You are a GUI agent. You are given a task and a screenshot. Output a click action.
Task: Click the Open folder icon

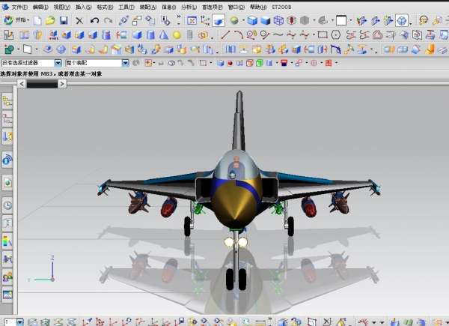click(50, 20)
